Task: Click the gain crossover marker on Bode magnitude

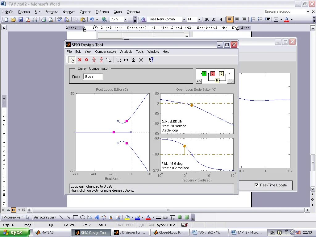Action: click(x=192, y=105)
